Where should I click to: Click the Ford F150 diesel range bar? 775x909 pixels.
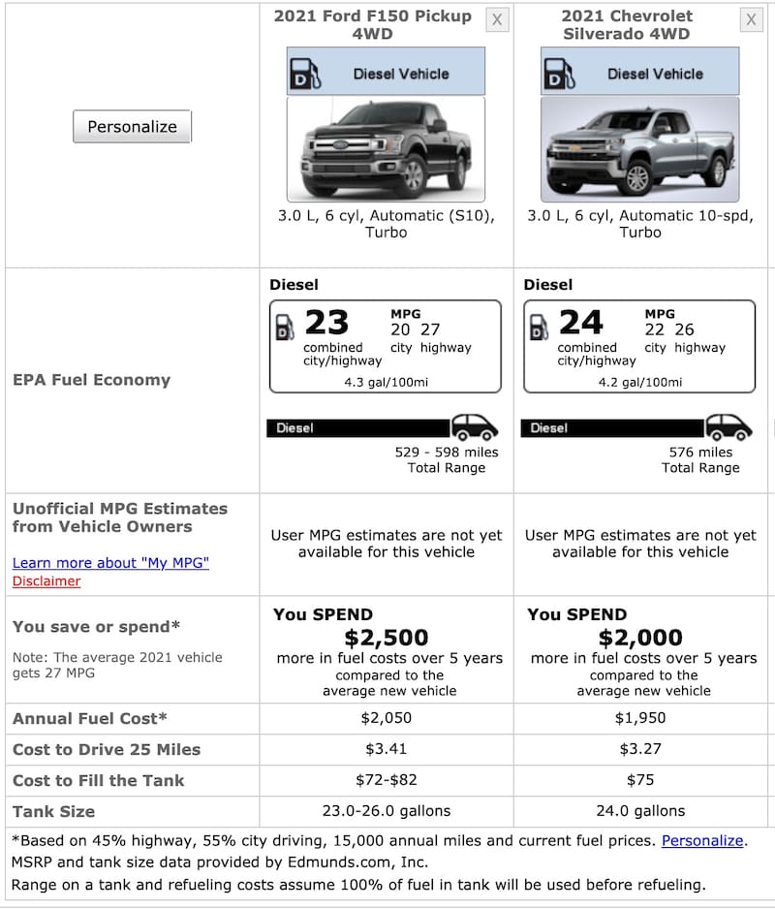(x=358, y=428)
